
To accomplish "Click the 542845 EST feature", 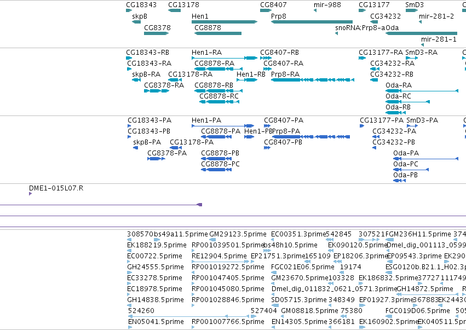I will [330, 240].
